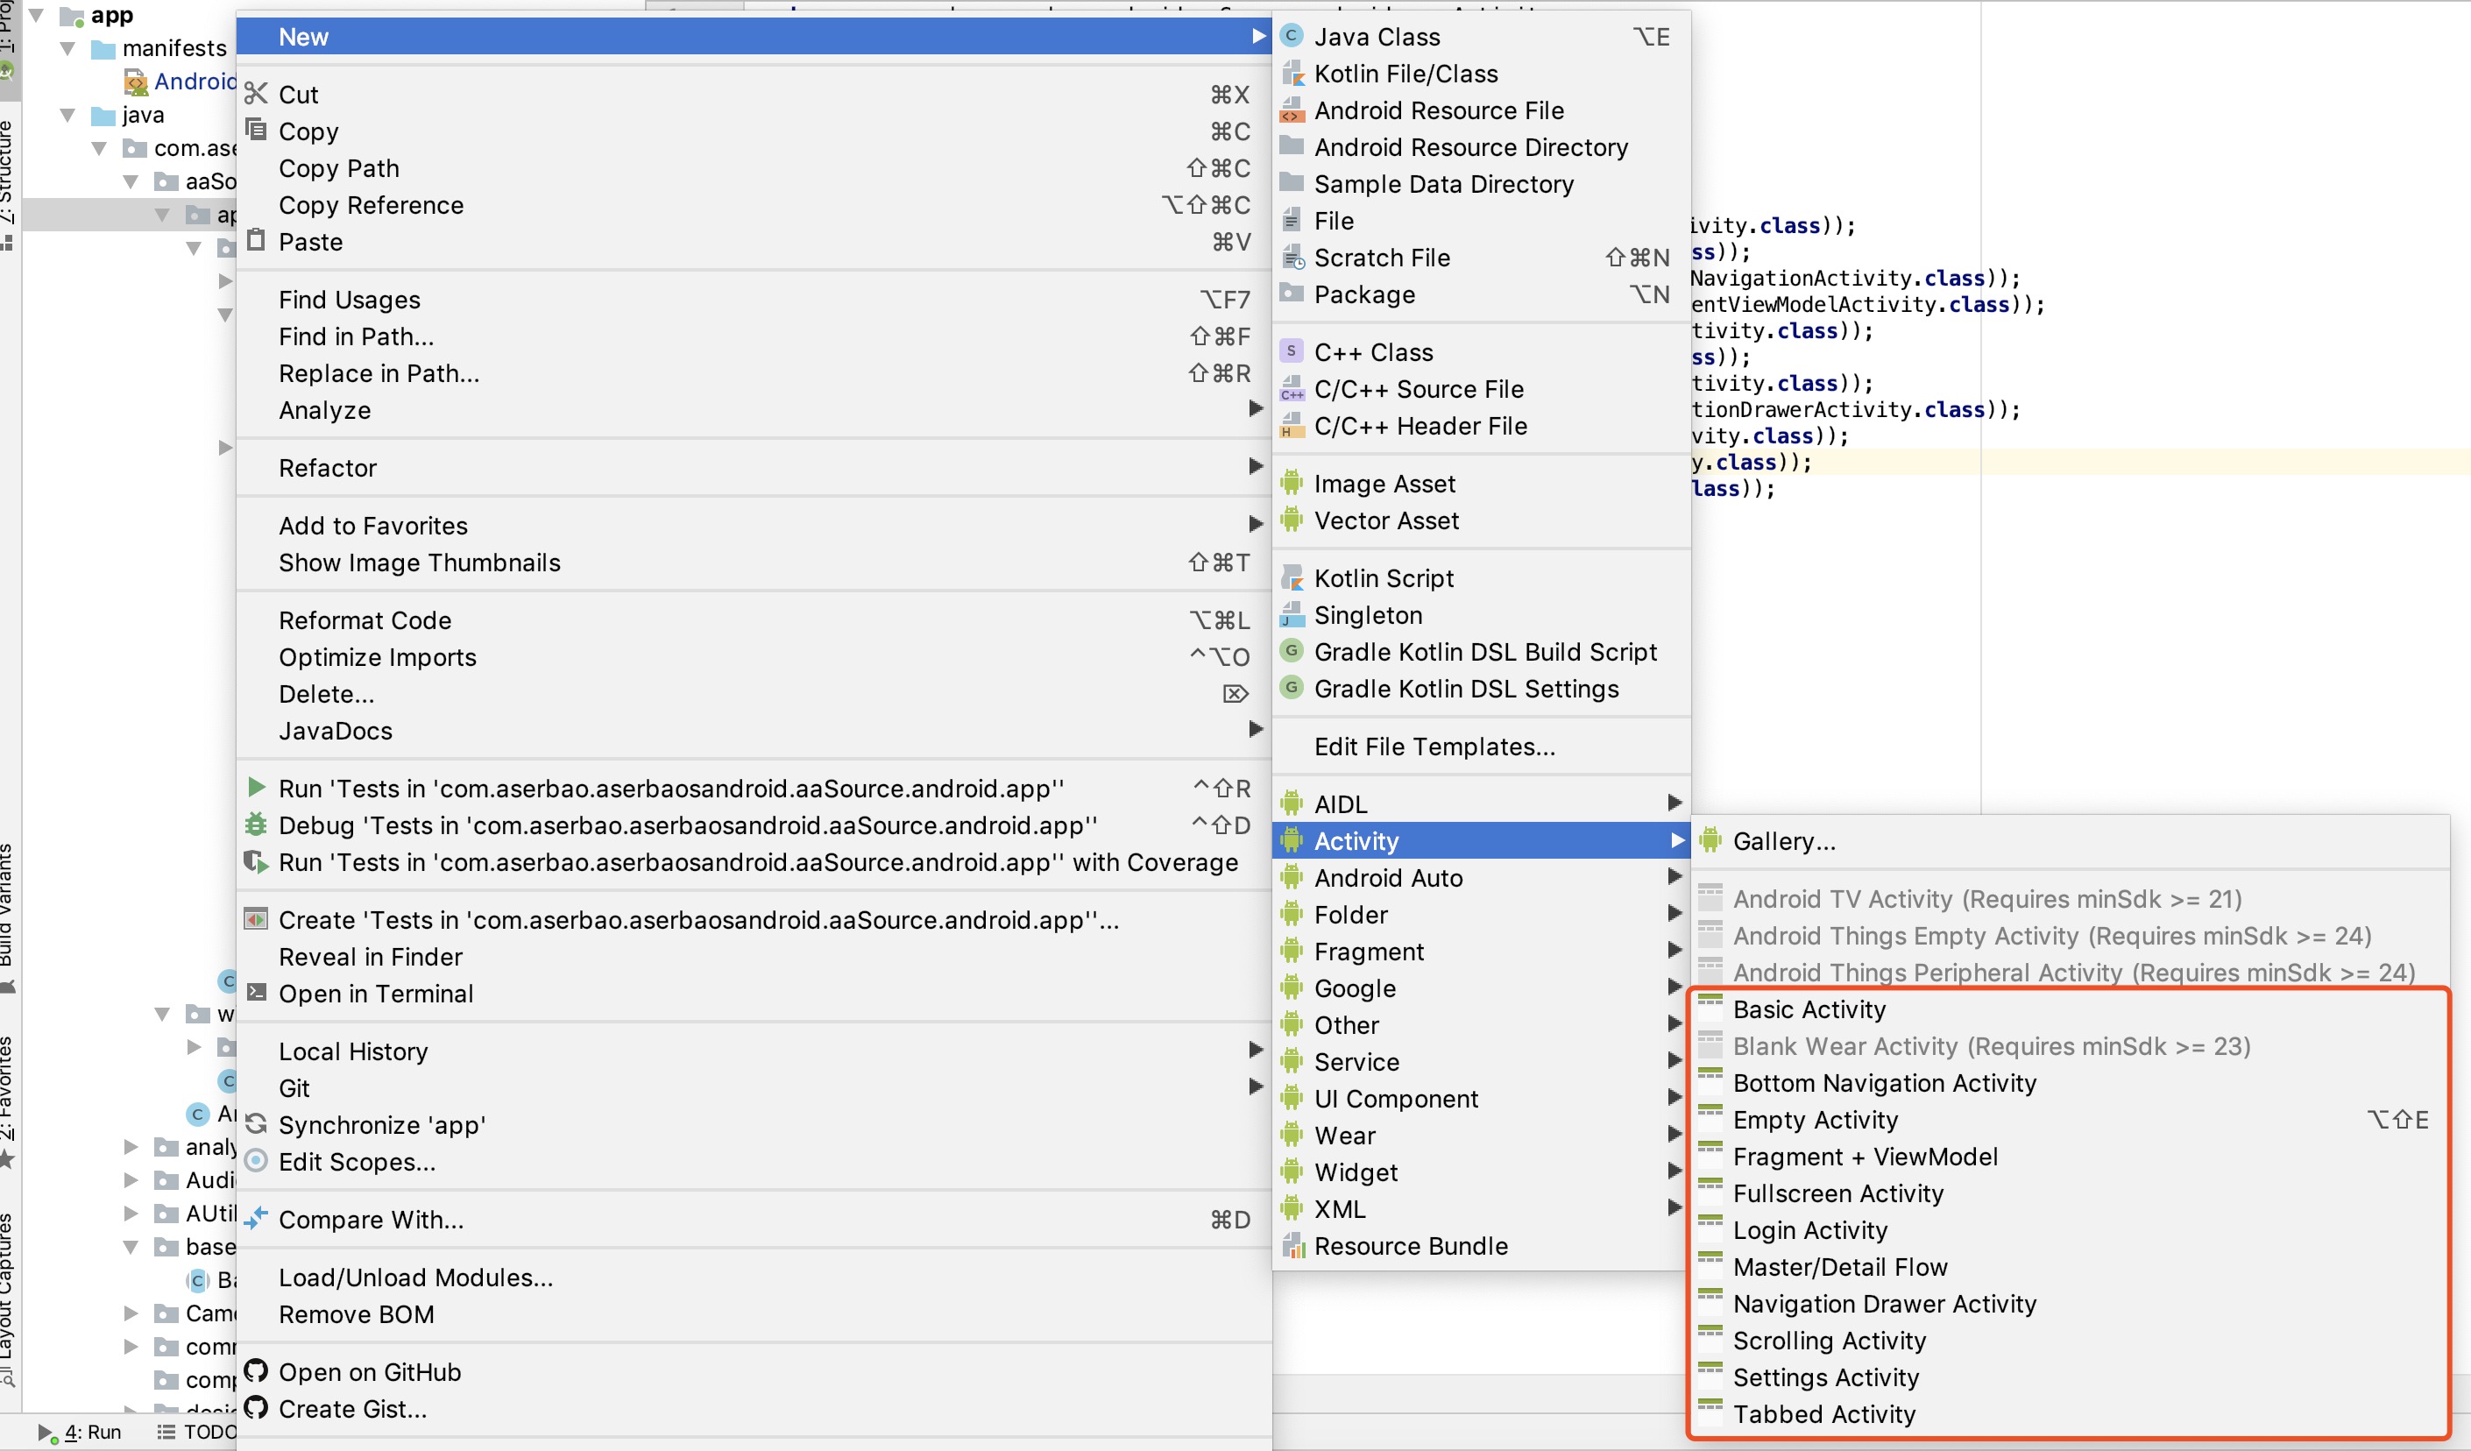Click the Android Resource File icon

1292,110
